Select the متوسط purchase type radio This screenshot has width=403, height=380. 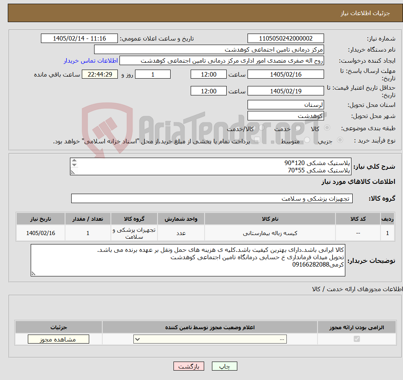[x=307, y=140]
